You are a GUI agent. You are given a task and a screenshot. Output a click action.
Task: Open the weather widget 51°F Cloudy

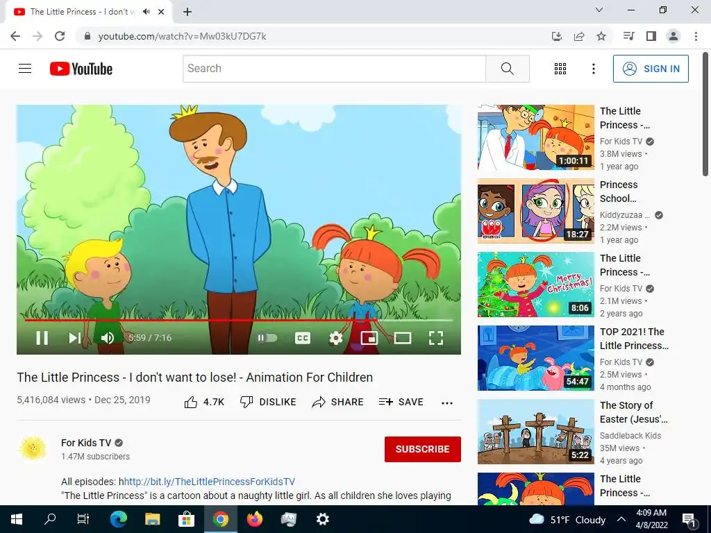tap(567, 519)
